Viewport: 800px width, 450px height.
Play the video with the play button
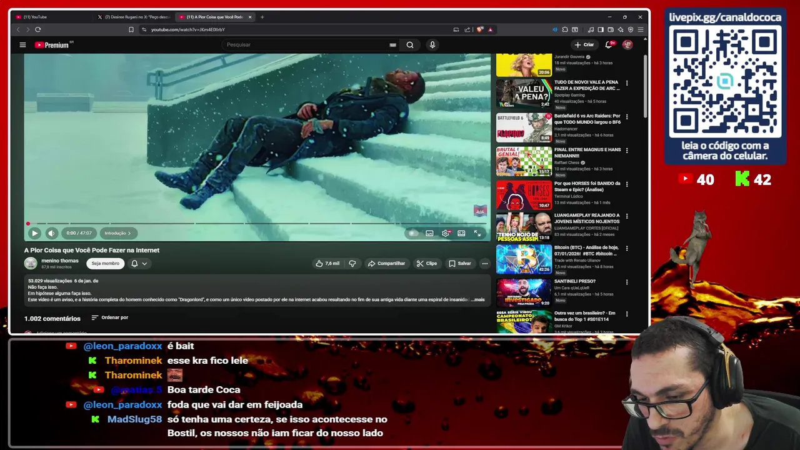coord(34,233)
